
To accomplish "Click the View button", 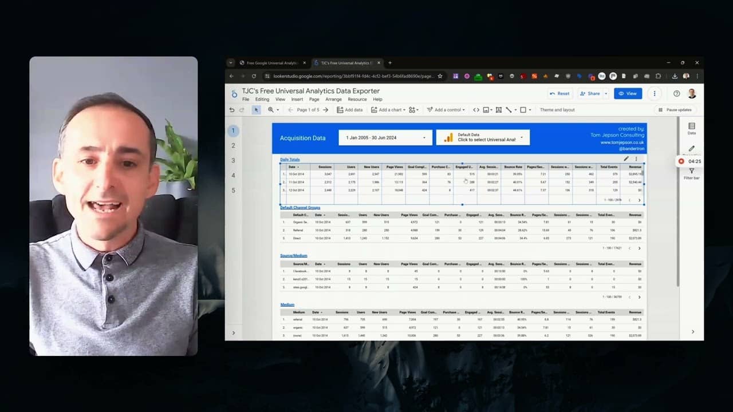I will click(628, 93).
